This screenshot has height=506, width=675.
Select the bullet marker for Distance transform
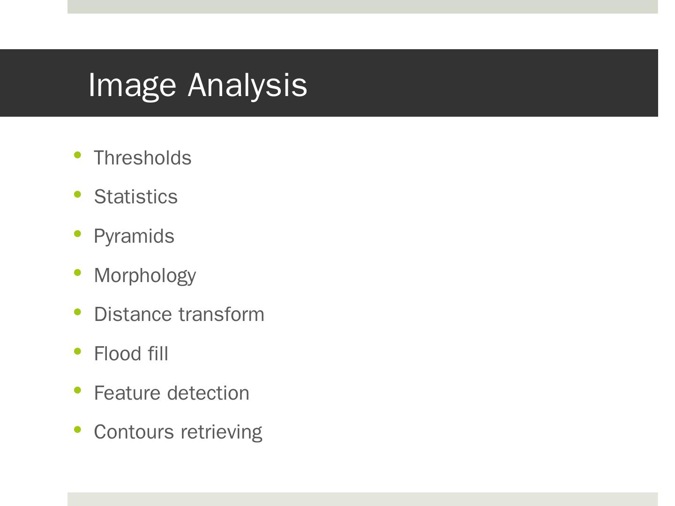click(x=78, y=312)
